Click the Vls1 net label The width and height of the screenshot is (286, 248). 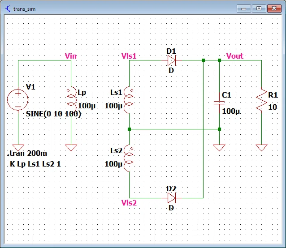click(129, 56)
